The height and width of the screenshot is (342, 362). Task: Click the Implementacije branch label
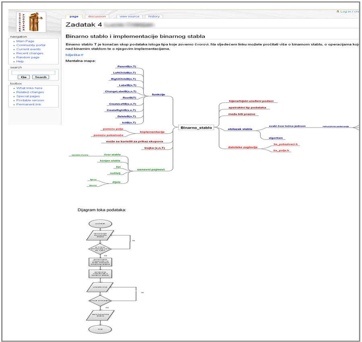click(x=152, y=132)
